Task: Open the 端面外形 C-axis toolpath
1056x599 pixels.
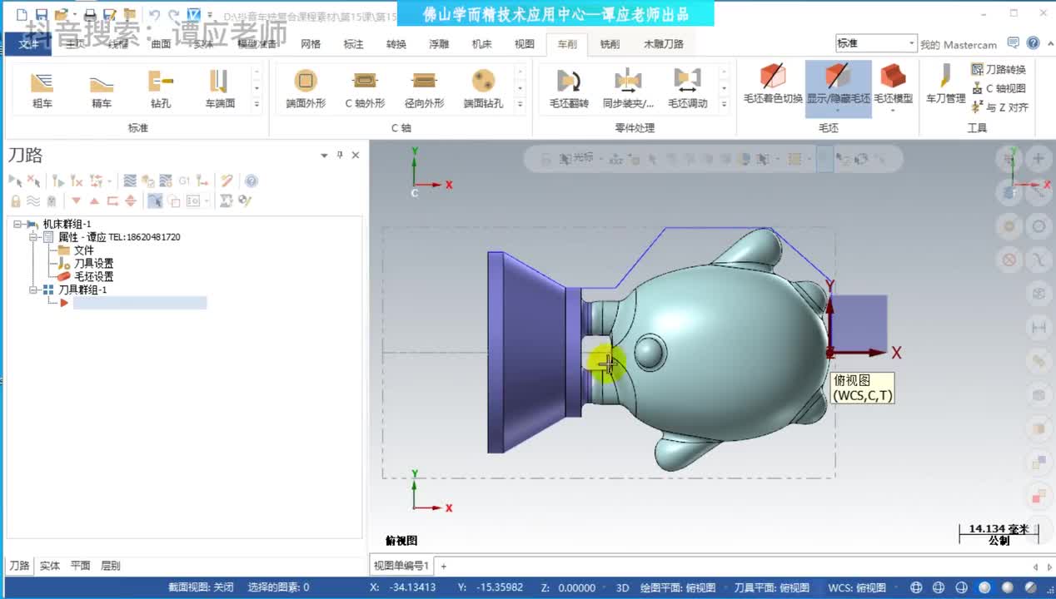Action: click(306, 89)
